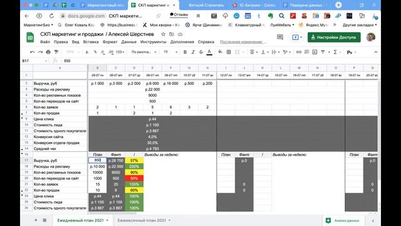The image size is (401, 226).
Task: Open the Анализ данных explore button
Action: tap(343, 220)
